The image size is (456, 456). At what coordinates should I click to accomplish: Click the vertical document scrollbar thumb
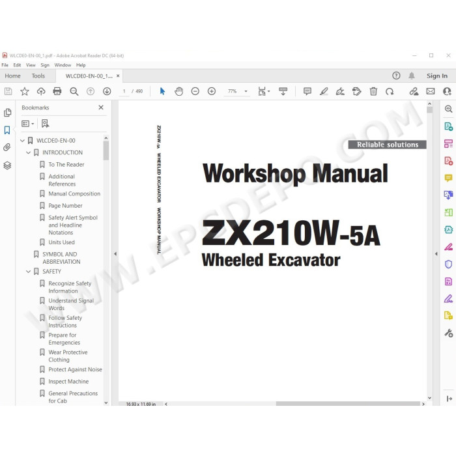429,110
